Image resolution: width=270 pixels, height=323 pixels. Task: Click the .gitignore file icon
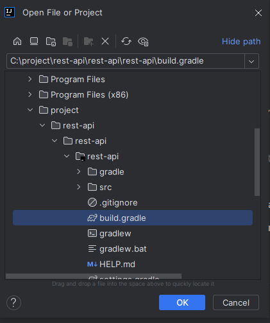click(x=92, y=202)
